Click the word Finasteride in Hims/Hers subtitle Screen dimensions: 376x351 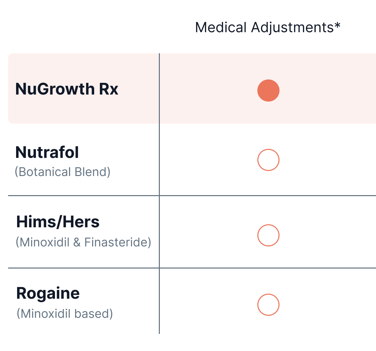coord(118,242)
